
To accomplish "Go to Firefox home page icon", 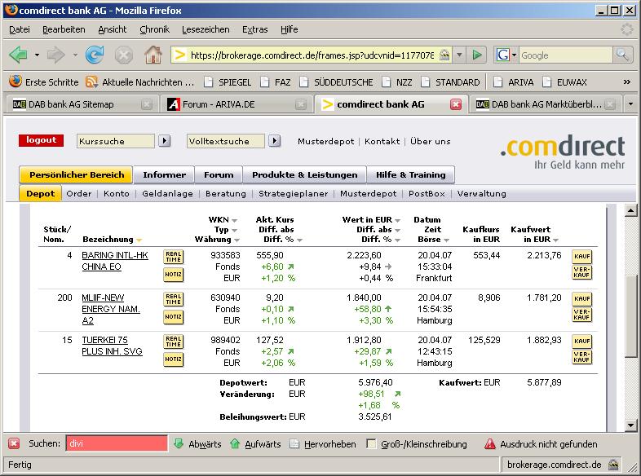I will point(153,55).
